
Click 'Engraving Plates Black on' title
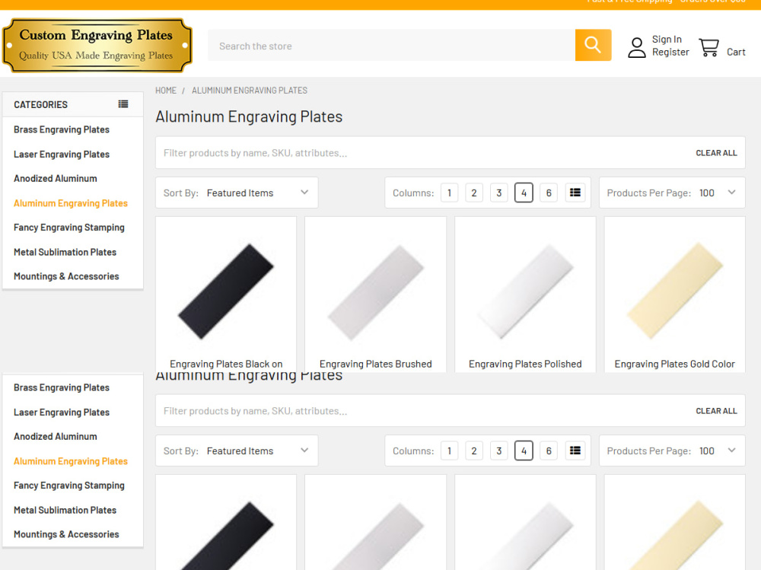point(226,364)
